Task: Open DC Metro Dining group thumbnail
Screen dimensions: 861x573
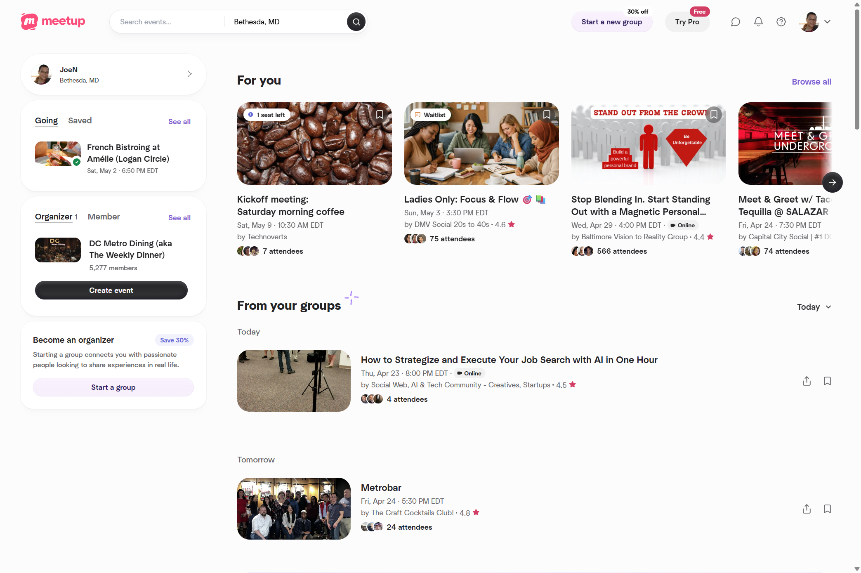Action: [x=58, y=250]
